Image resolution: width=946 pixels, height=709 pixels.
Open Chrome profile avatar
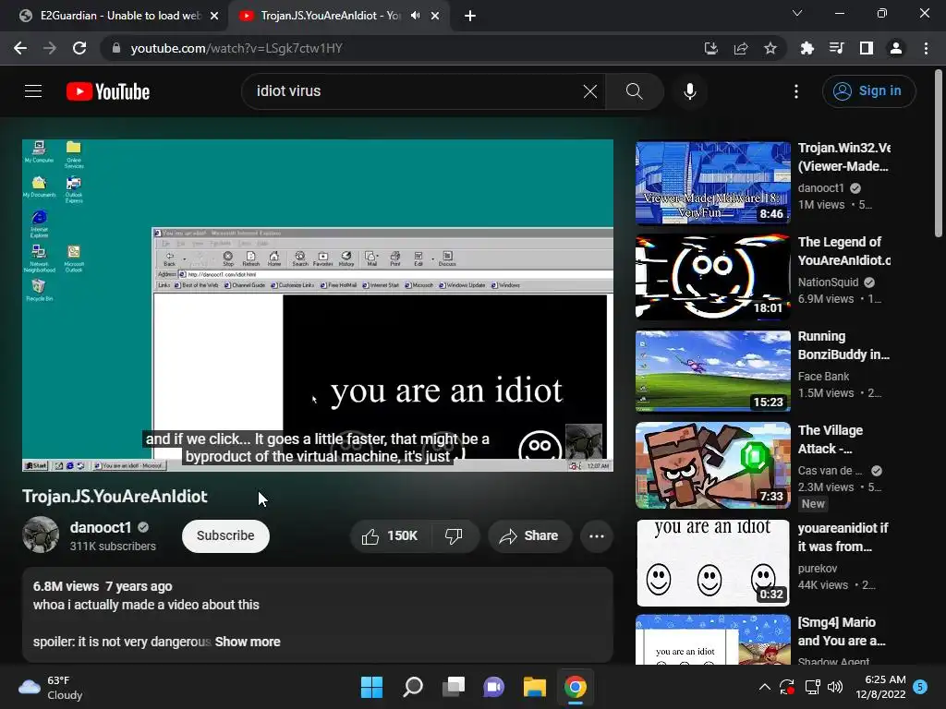point(896,48)
